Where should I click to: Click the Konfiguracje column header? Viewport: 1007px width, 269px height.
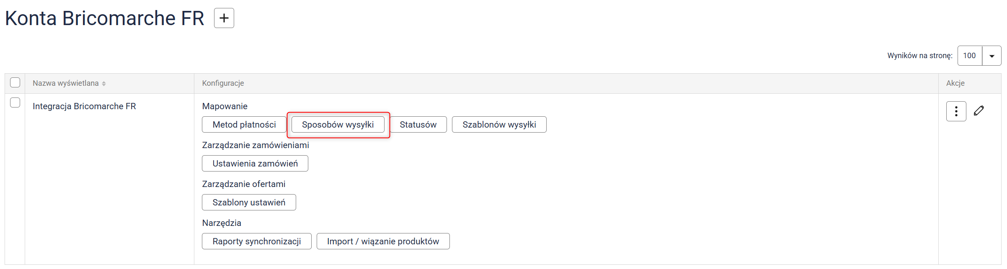(223, 83)
